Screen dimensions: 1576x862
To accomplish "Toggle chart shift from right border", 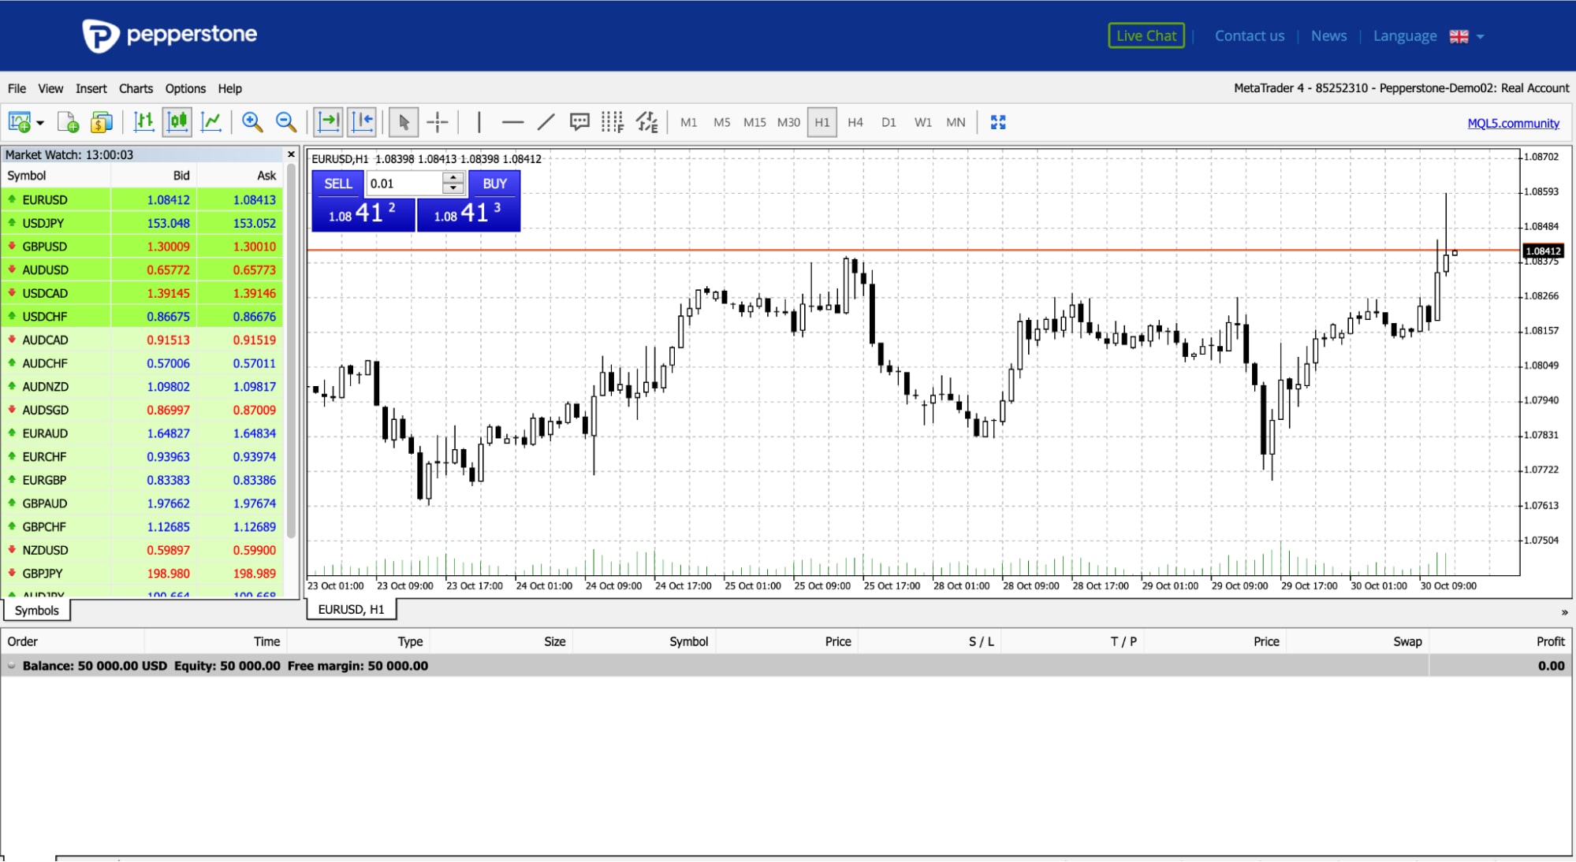I will (363, 122).
